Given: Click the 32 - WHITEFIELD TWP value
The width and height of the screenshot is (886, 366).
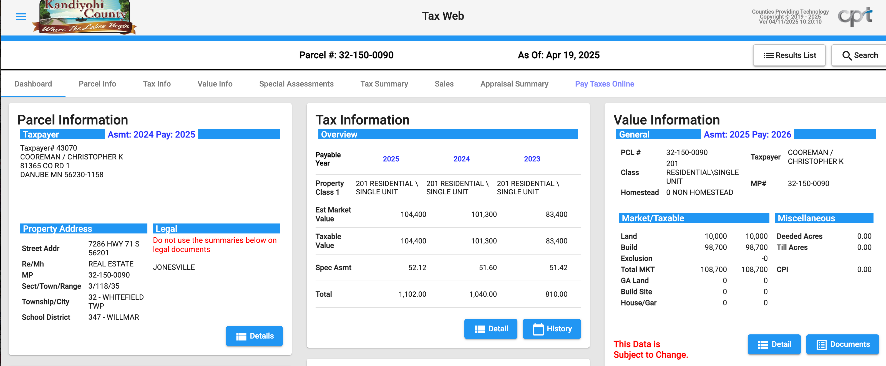Looking at the screenshot, I should 116,301.
